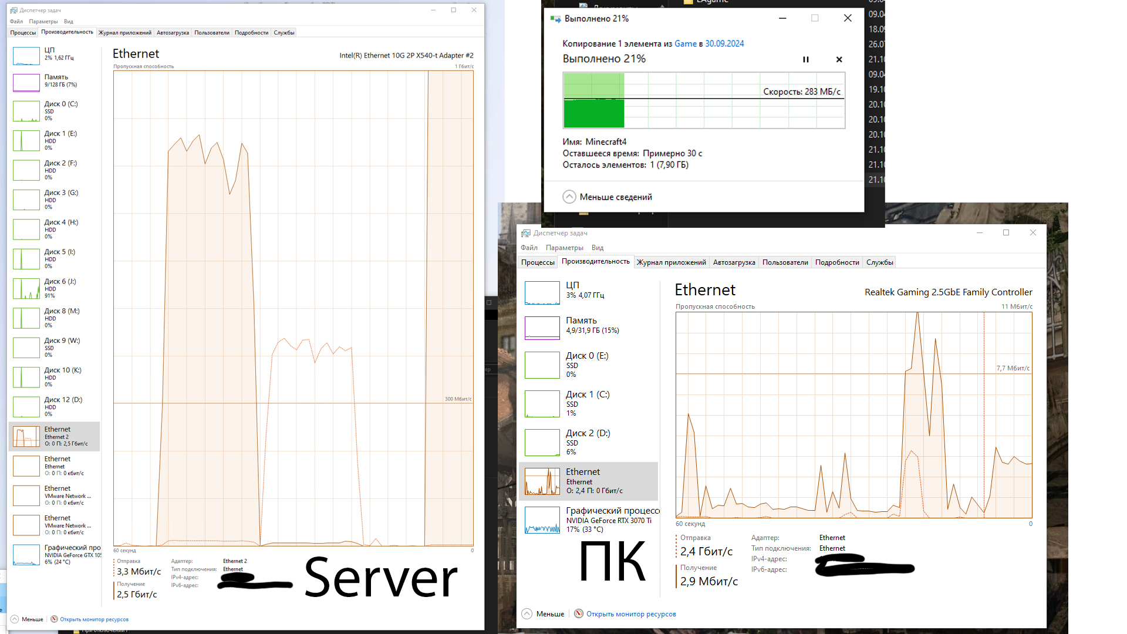The height and width of the screenshot is (634, 1127).
Task: Switch to Процессы tab in PC task manager
Action: [538, 262]
